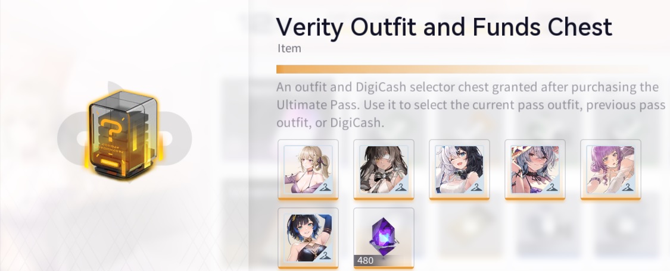Pick the silver-haired character with sun hat

click(535, 169)
